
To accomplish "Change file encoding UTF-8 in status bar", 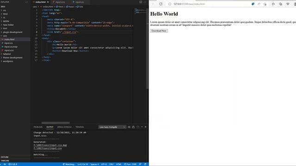I will pos(104,164).
